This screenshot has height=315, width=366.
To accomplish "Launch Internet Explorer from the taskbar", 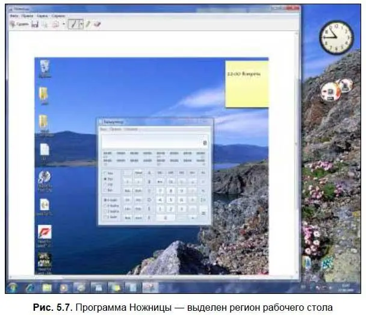I will pos(29,286).
